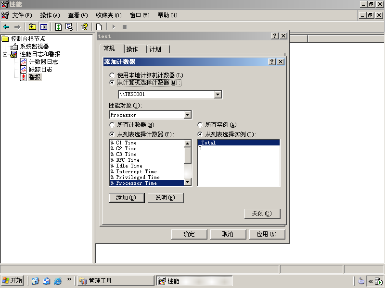Select 使用本地计算机计数器 radio button
This screenshot has height=288, width=385.
(x=112, y=75)
